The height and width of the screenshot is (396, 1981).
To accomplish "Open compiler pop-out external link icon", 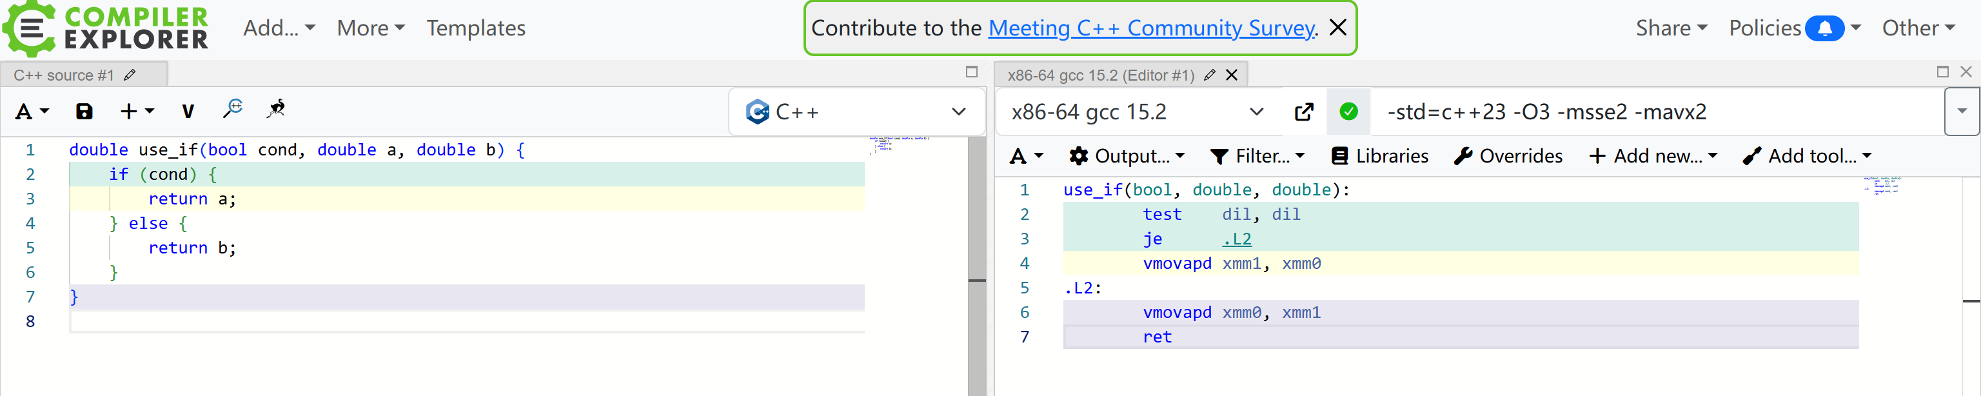I will click(x=1303, y=112).
